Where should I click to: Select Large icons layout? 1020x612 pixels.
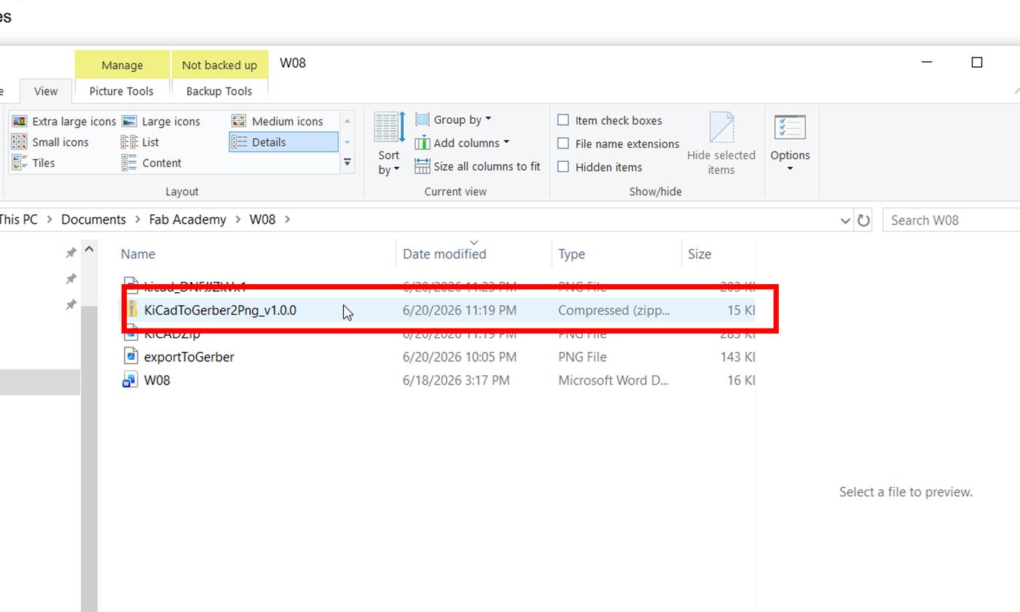point(161,122)
